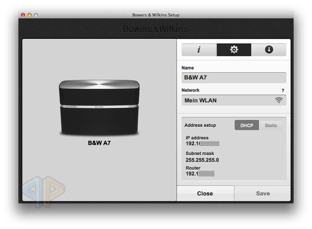
Task: Click the IP address value
Action: (202, 143)
